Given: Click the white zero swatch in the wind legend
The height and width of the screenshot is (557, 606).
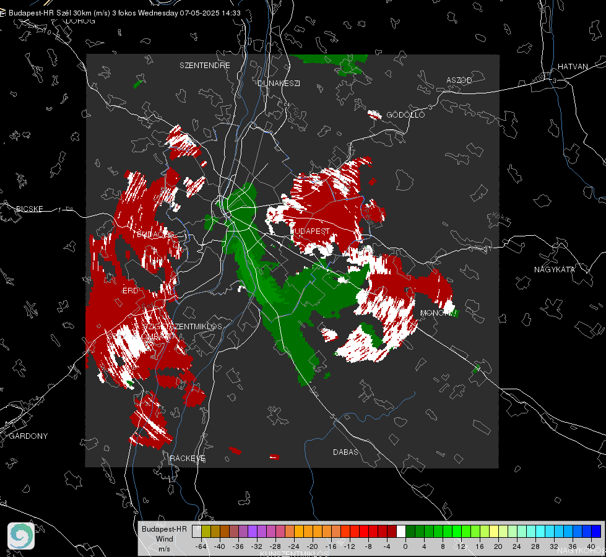Looking at the screenshot, I should point(401,532).
